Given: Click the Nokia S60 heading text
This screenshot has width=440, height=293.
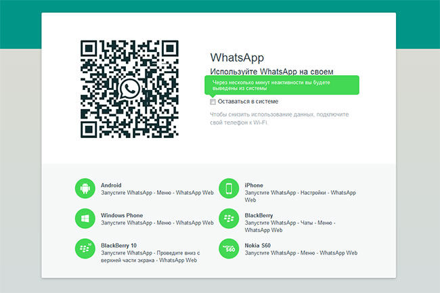Looking at the screenshot, I should click(258, 246).
